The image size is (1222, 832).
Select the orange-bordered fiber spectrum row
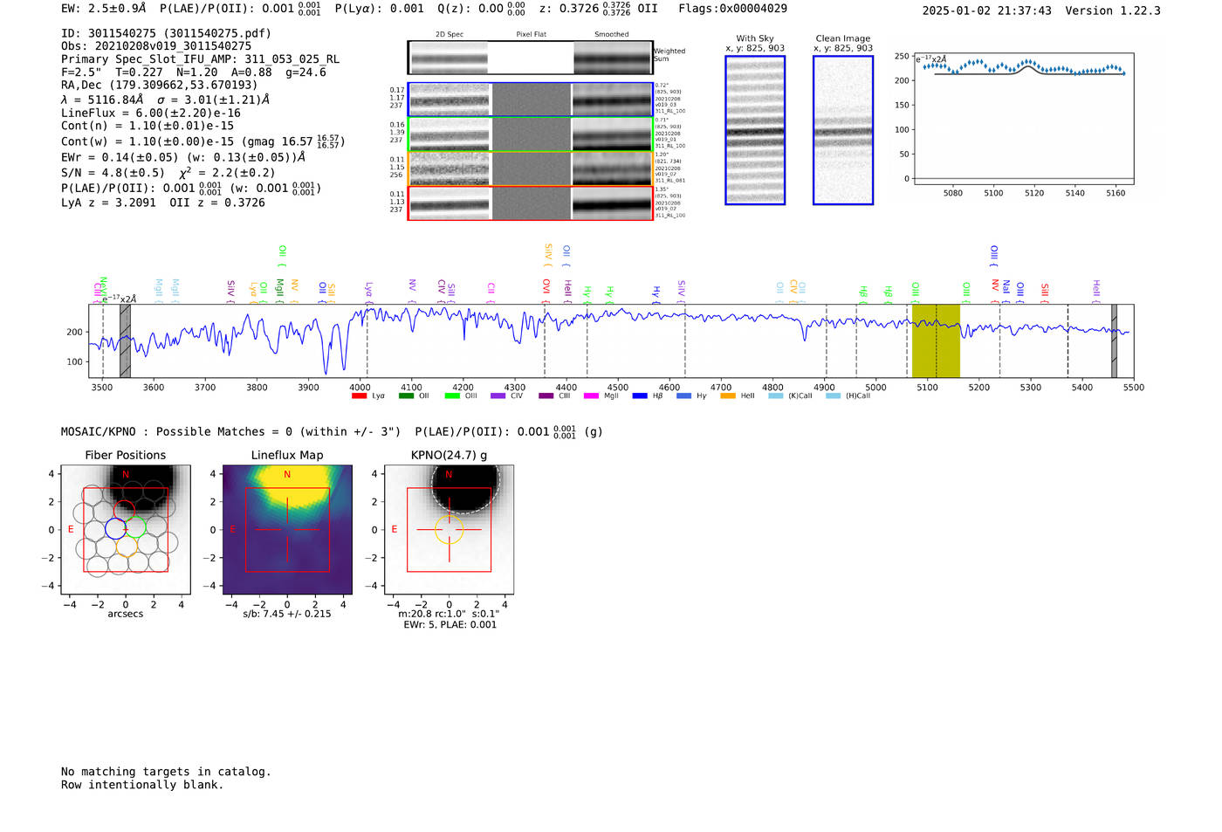(x=530, y=168)
